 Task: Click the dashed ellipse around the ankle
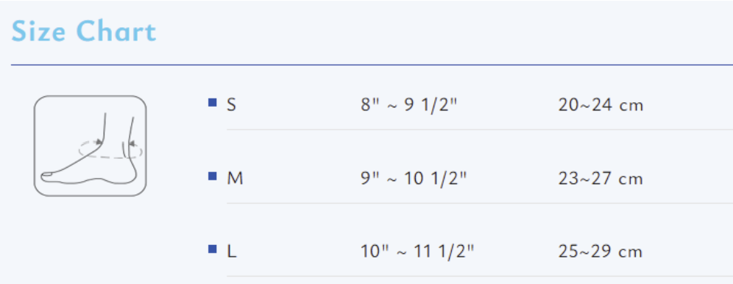point(110,149)
